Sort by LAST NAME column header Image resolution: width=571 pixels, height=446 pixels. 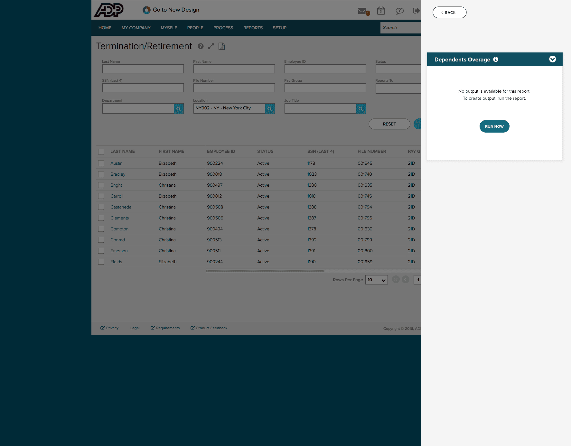click(123, 151)
